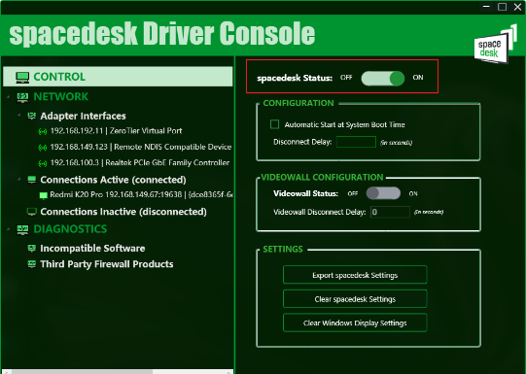This screenshot has height=374, width=526.
Task: Open Connections Inactive (disconnected)
Action: 123,212
